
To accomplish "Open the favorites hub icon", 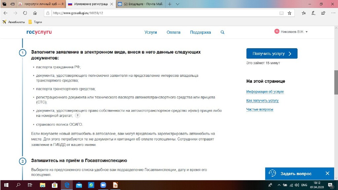I will (304, 13).
